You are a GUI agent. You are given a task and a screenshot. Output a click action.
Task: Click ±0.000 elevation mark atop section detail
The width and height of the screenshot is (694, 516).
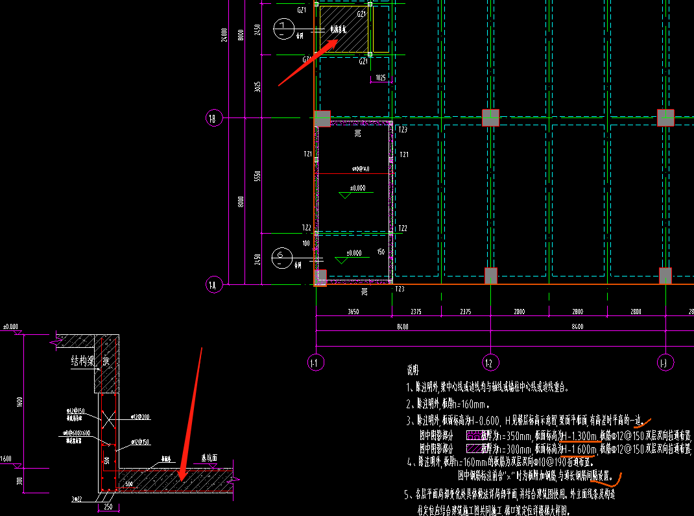pos(10,327)
